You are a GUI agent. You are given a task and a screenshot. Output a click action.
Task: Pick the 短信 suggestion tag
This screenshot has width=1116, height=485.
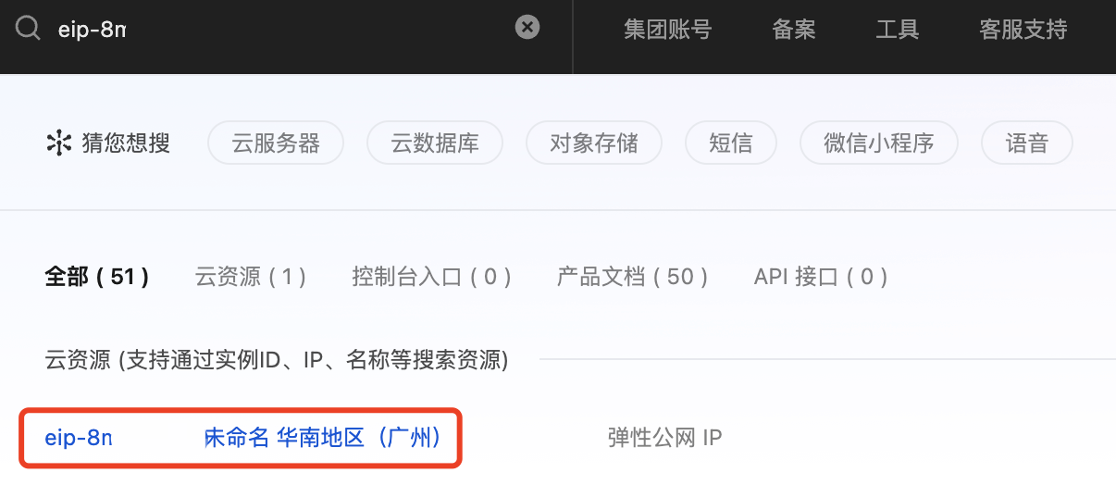tap(730, 143)
